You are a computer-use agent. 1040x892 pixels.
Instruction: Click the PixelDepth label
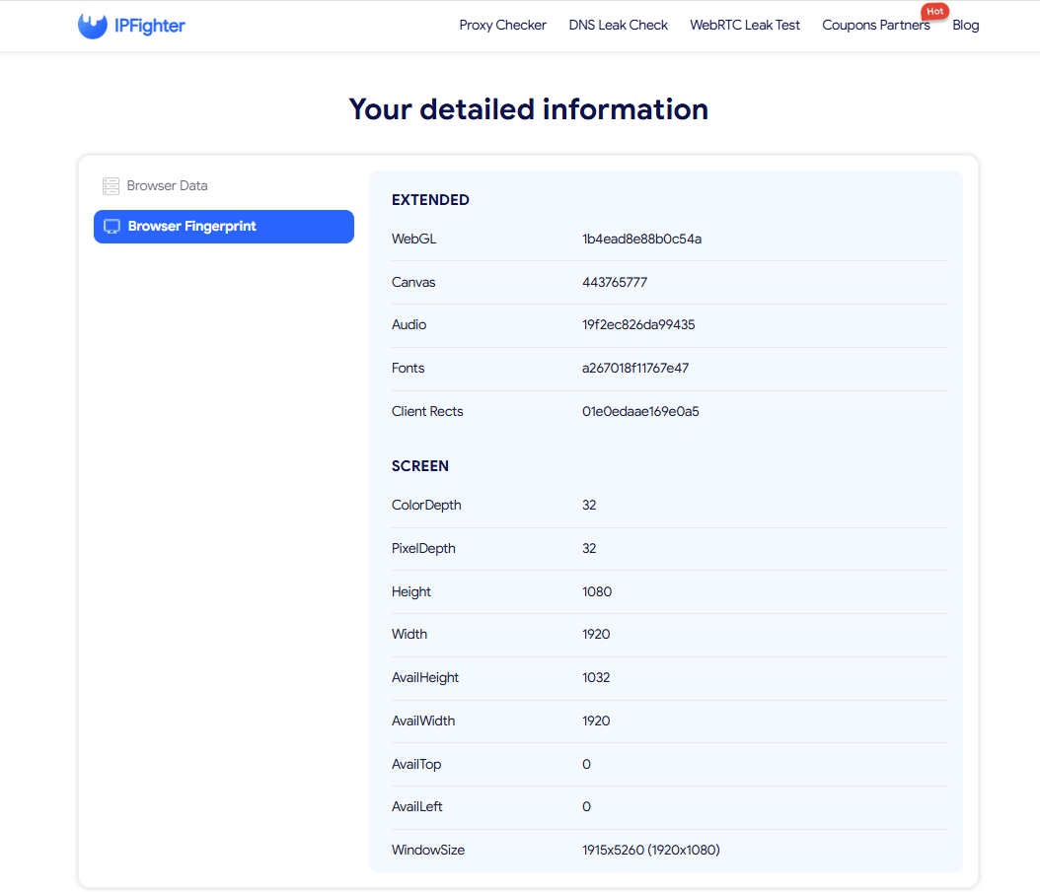pos(423,549)
